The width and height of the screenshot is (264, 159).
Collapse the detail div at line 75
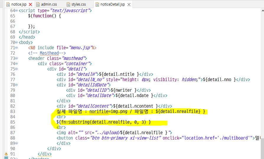tap(17, 69)
